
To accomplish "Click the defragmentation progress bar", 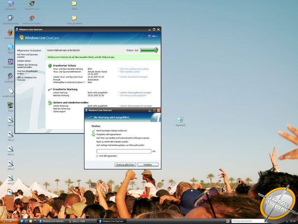I will point(124,151).
